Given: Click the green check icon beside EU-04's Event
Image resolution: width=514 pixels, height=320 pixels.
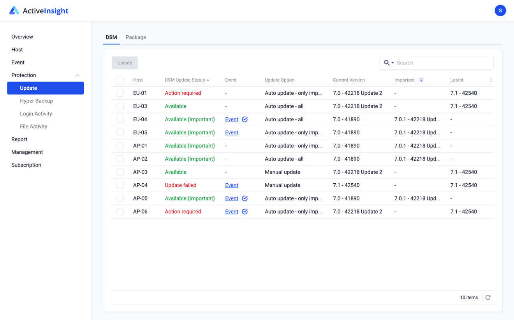Looking at the screenshot, I should [245, 119].
